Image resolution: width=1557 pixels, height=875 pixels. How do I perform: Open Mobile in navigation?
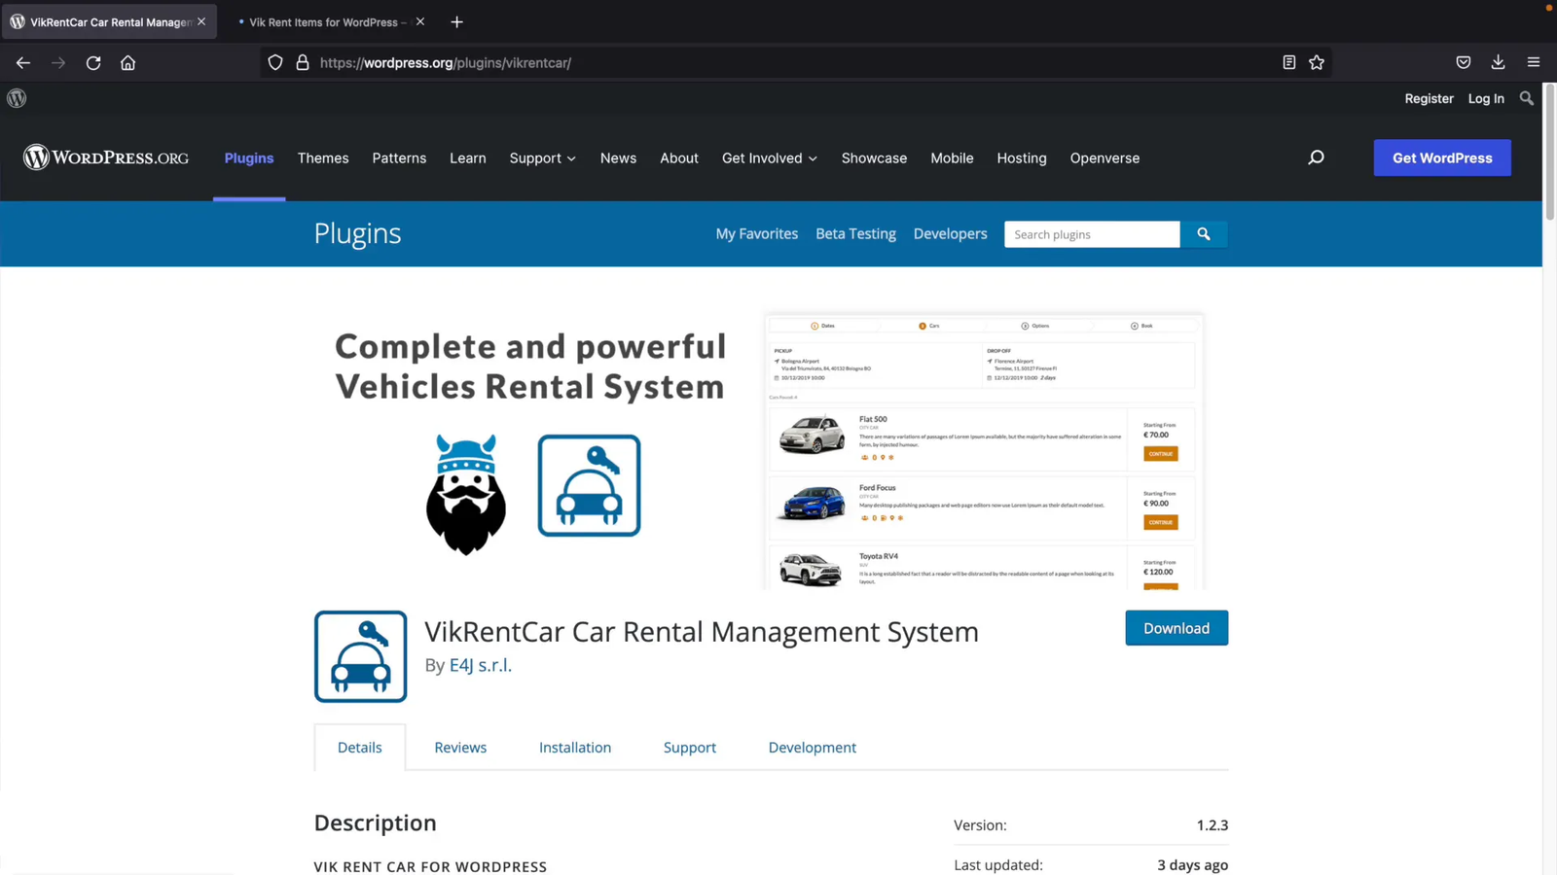952,157
